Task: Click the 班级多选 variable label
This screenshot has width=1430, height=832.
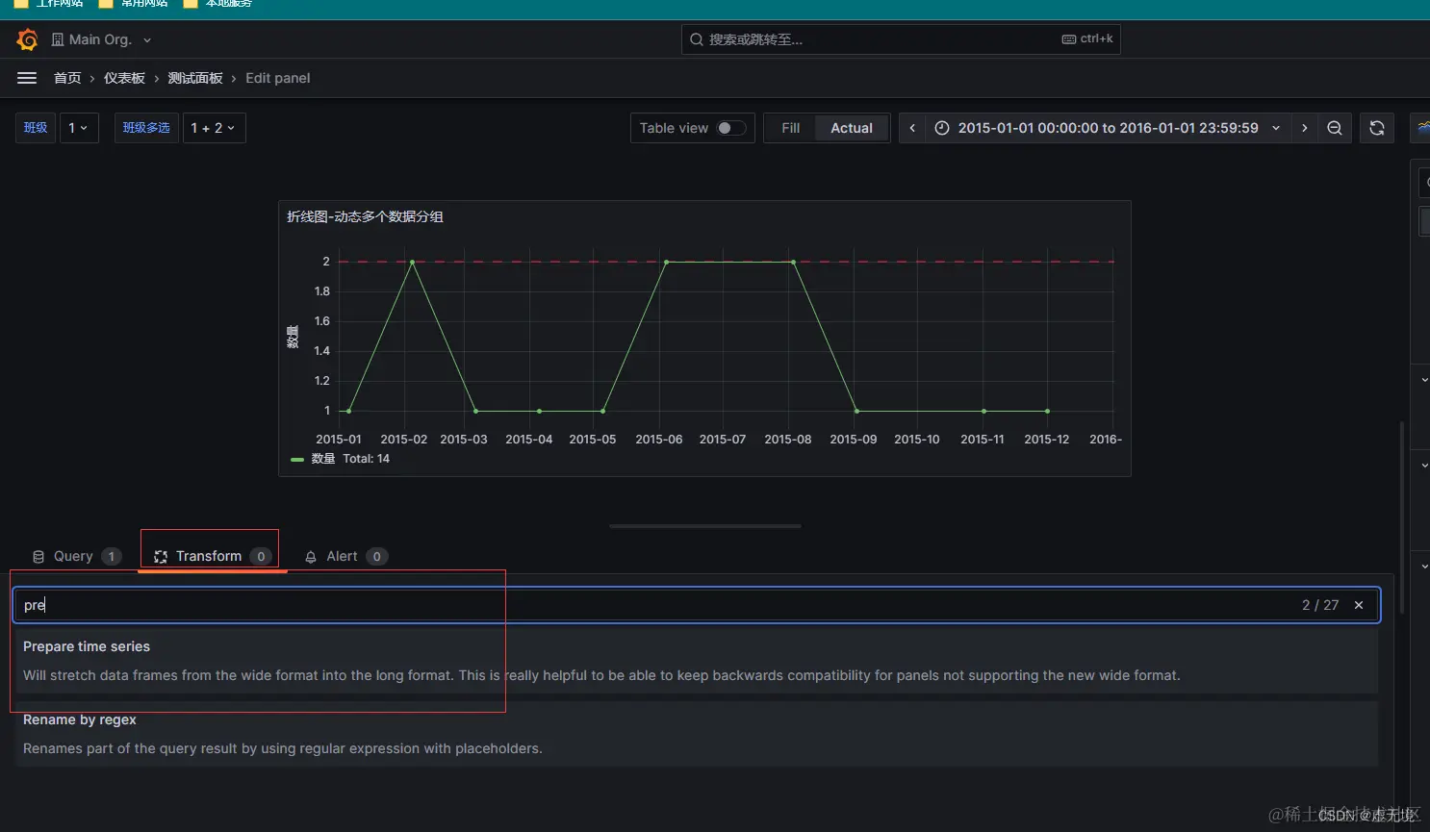Action: 146,128
